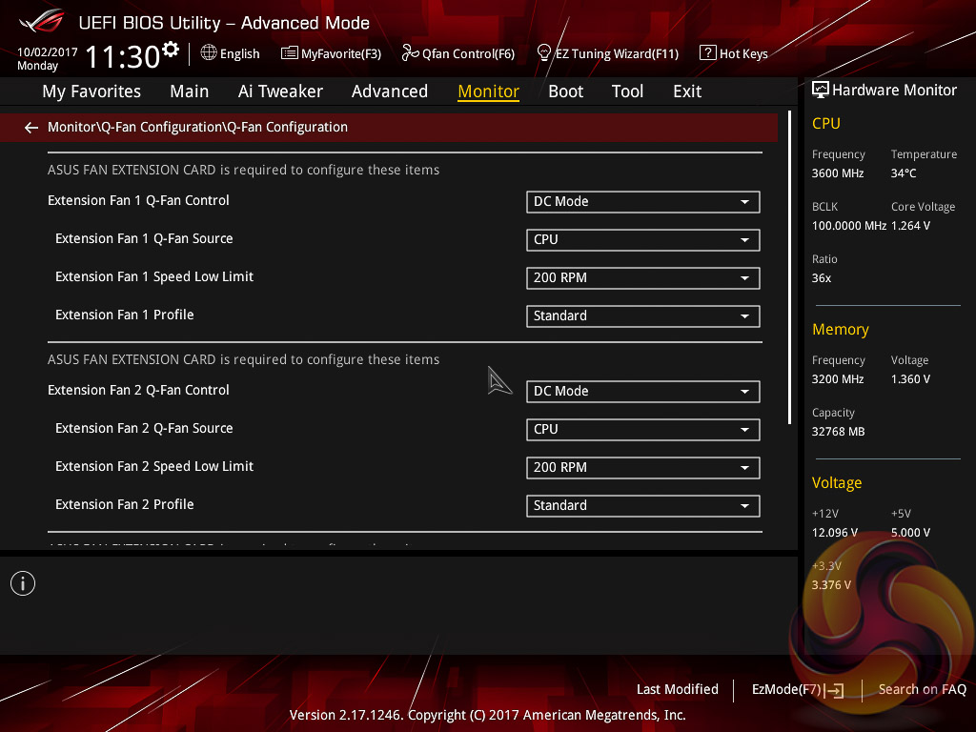Click Core Voltage value 1.264 V
The image size is (976, 732).
coord(910,225)
